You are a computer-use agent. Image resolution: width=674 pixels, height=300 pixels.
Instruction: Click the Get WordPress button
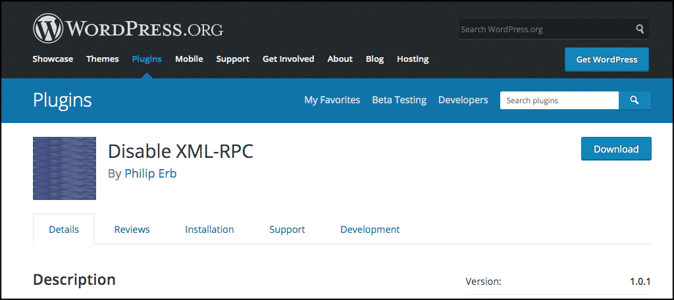(606, 59)
